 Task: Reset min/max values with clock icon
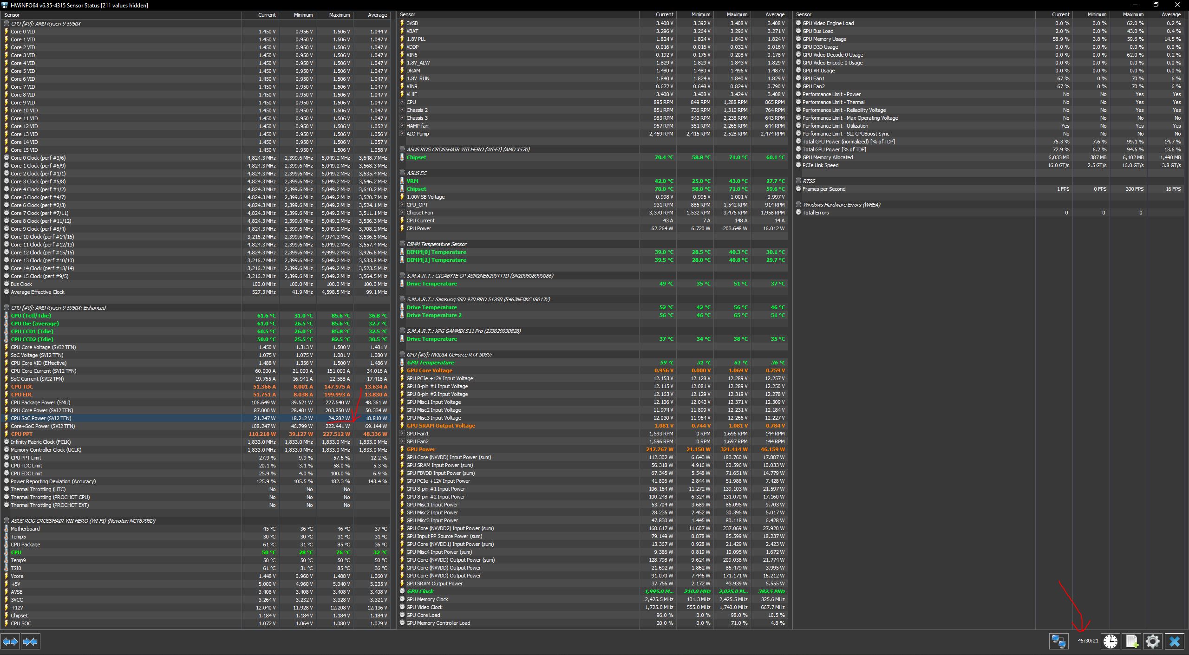coord(1111,641)
